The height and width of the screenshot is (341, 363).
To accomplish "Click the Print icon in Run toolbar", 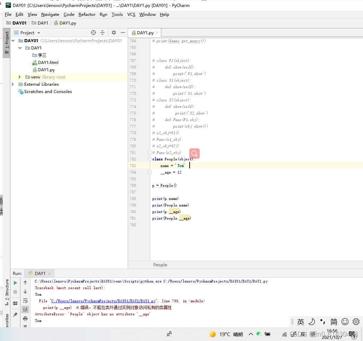I will (x=25, y=319).
